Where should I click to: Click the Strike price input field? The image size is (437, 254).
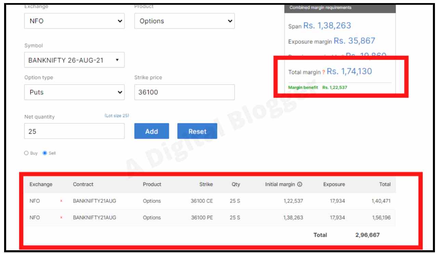click(184, 92)
